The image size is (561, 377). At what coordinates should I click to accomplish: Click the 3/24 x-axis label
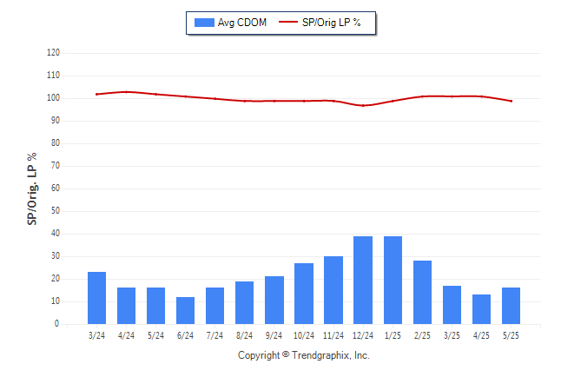coord(96,335)
